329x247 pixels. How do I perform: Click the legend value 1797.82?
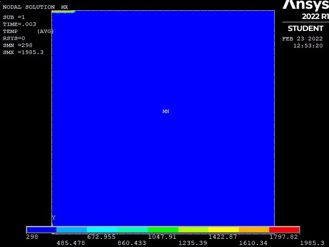click(284, 237)
